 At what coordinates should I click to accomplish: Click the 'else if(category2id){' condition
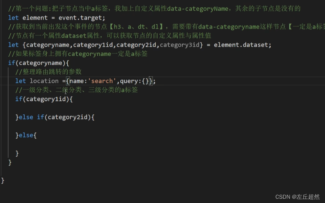click(x=57, y=117)
